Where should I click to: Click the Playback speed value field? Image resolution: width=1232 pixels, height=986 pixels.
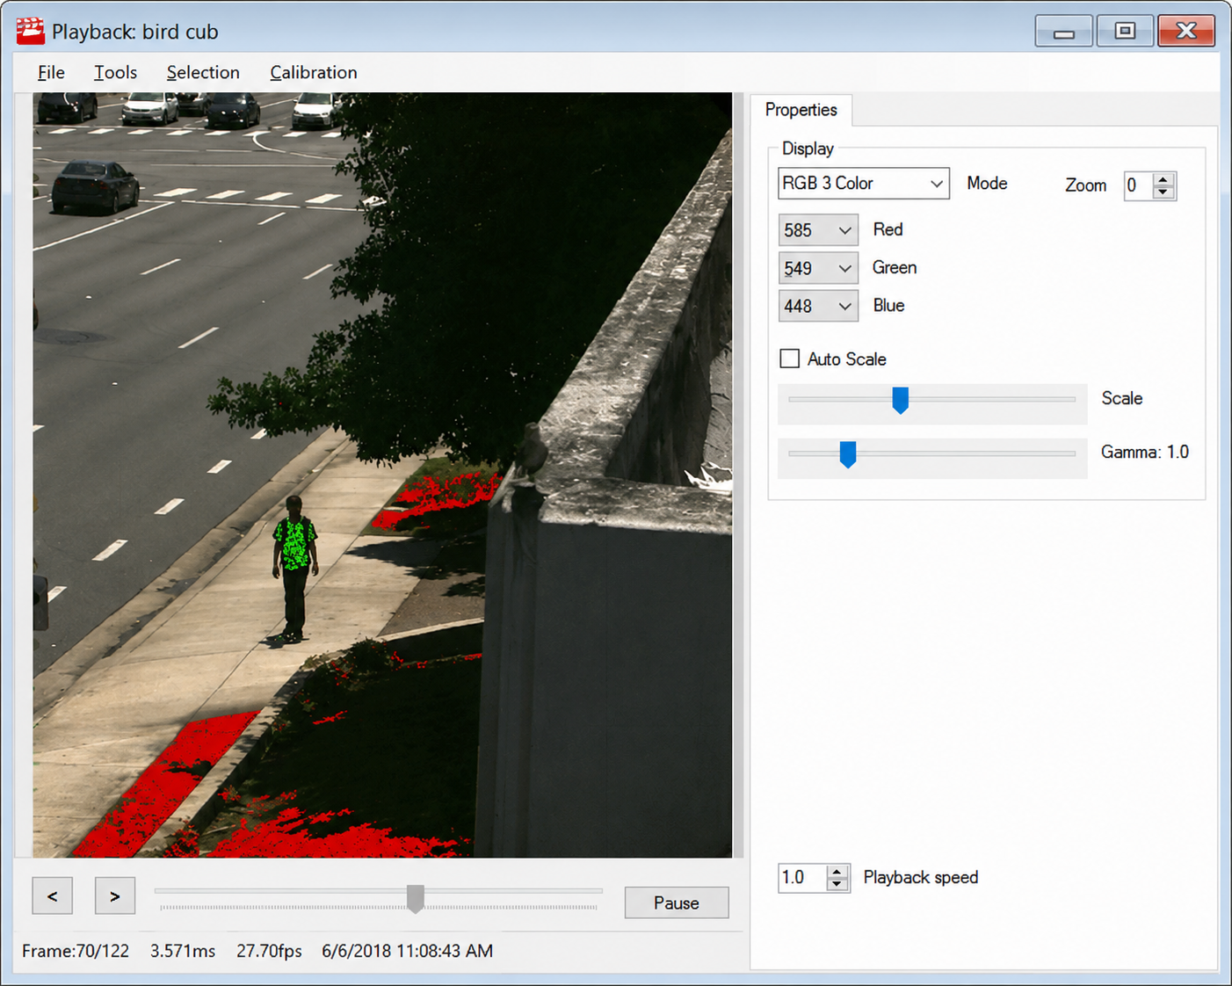(x=802, y=878)
